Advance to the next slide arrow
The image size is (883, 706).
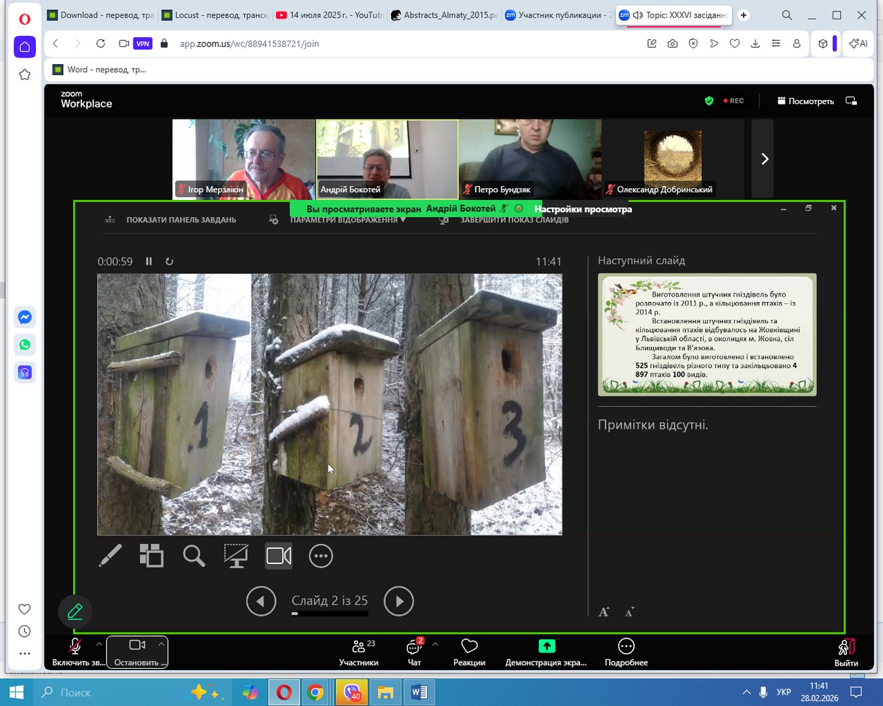[398, 601]
